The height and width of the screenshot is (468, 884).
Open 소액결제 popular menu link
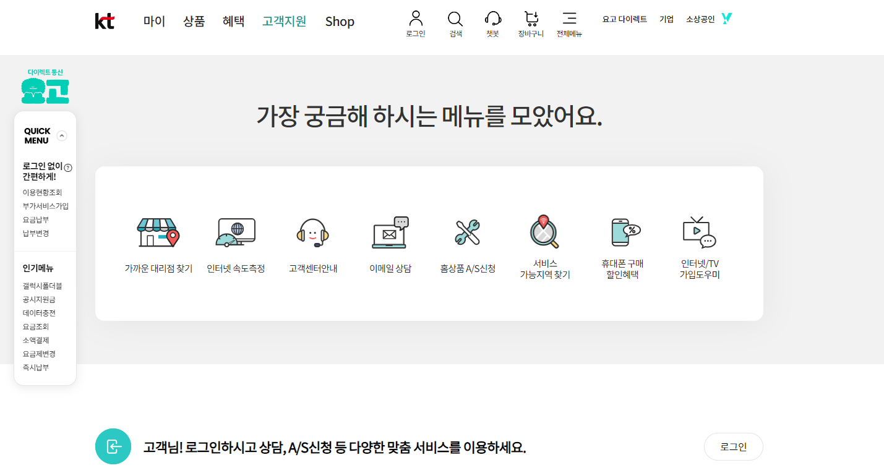(x=36, y=340)
